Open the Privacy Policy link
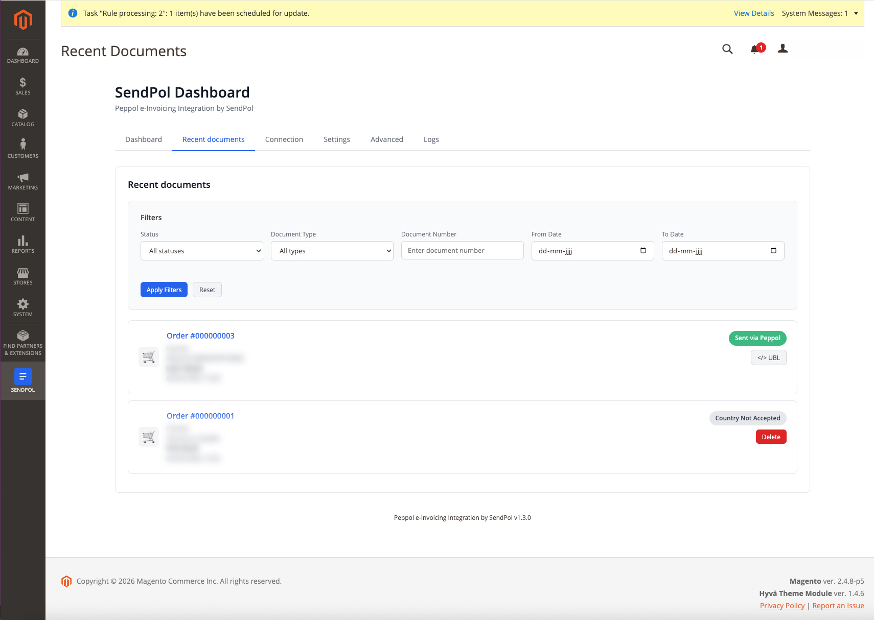The height and width of the screenshot is (620, 874). point(782,606)
